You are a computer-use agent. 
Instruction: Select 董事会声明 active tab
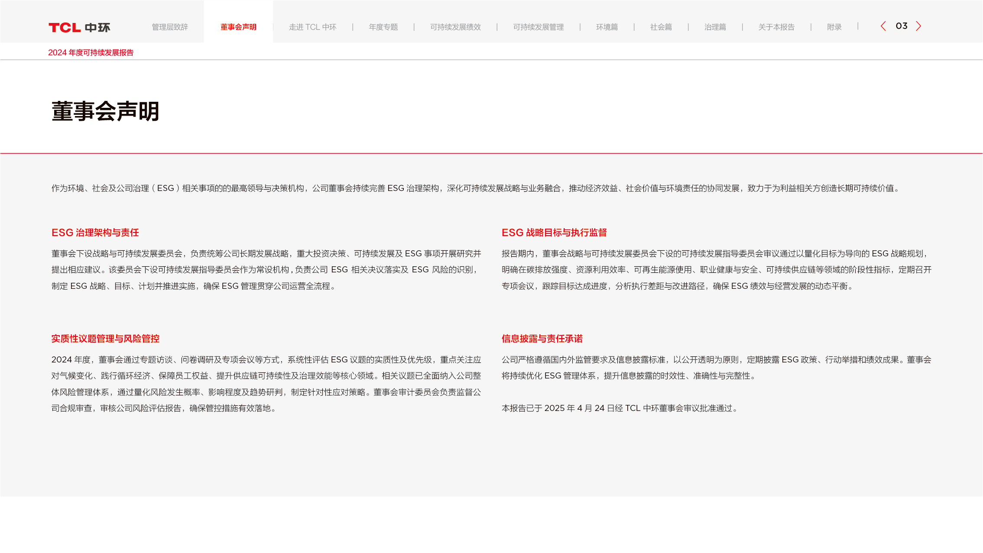[x=238, y=27]
